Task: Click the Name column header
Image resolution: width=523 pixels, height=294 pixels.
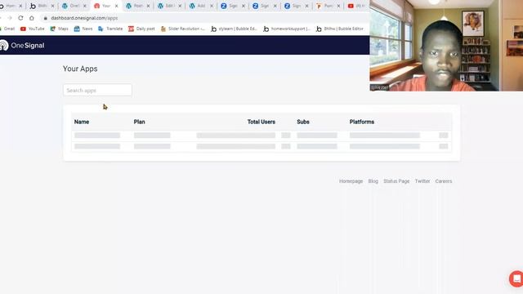Action: [82, 122]
